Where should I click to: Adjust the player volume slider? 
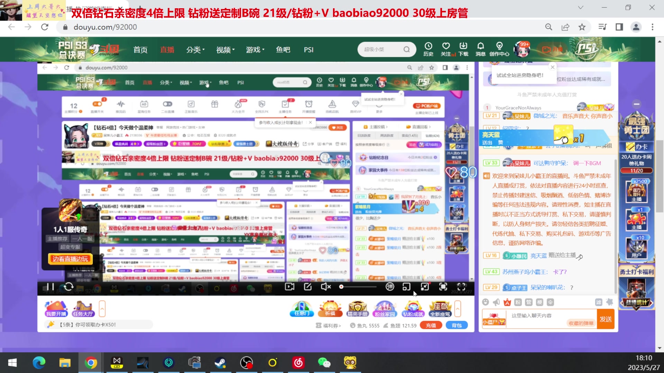point(358,287)
